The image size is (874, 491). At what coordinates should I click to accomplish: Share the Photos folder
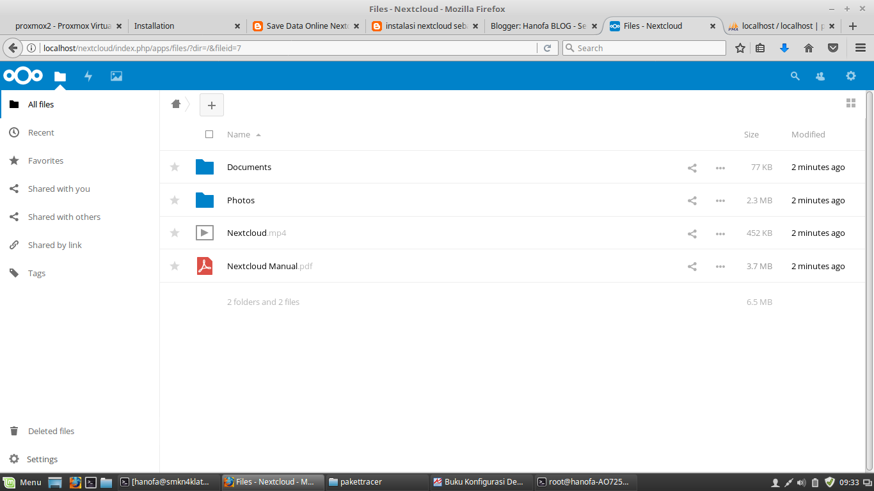pos(692,201)
